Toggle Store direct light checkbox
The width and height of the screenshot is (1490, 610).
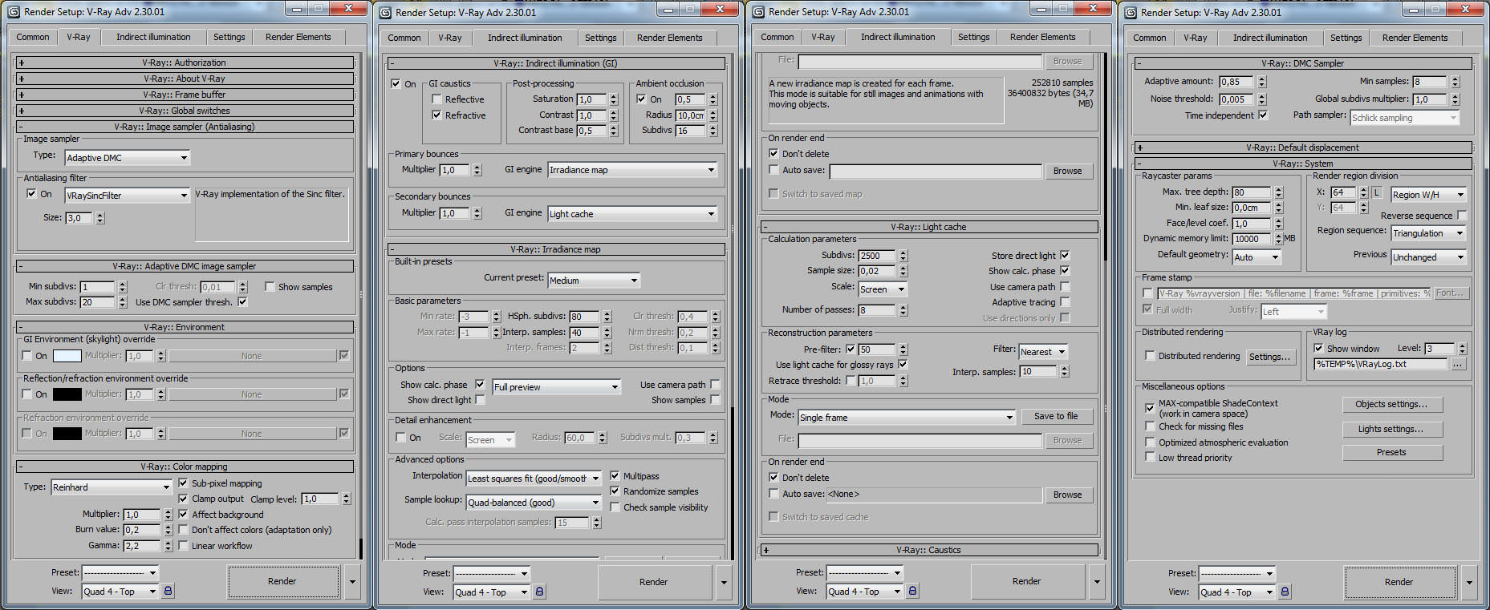point(1065,256)
